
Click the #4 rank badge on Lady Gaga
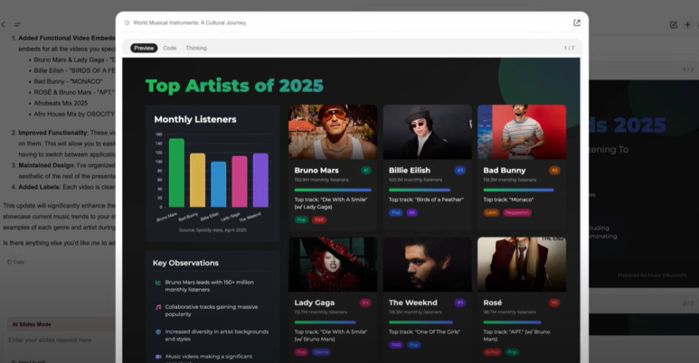[x=365, y=302]
